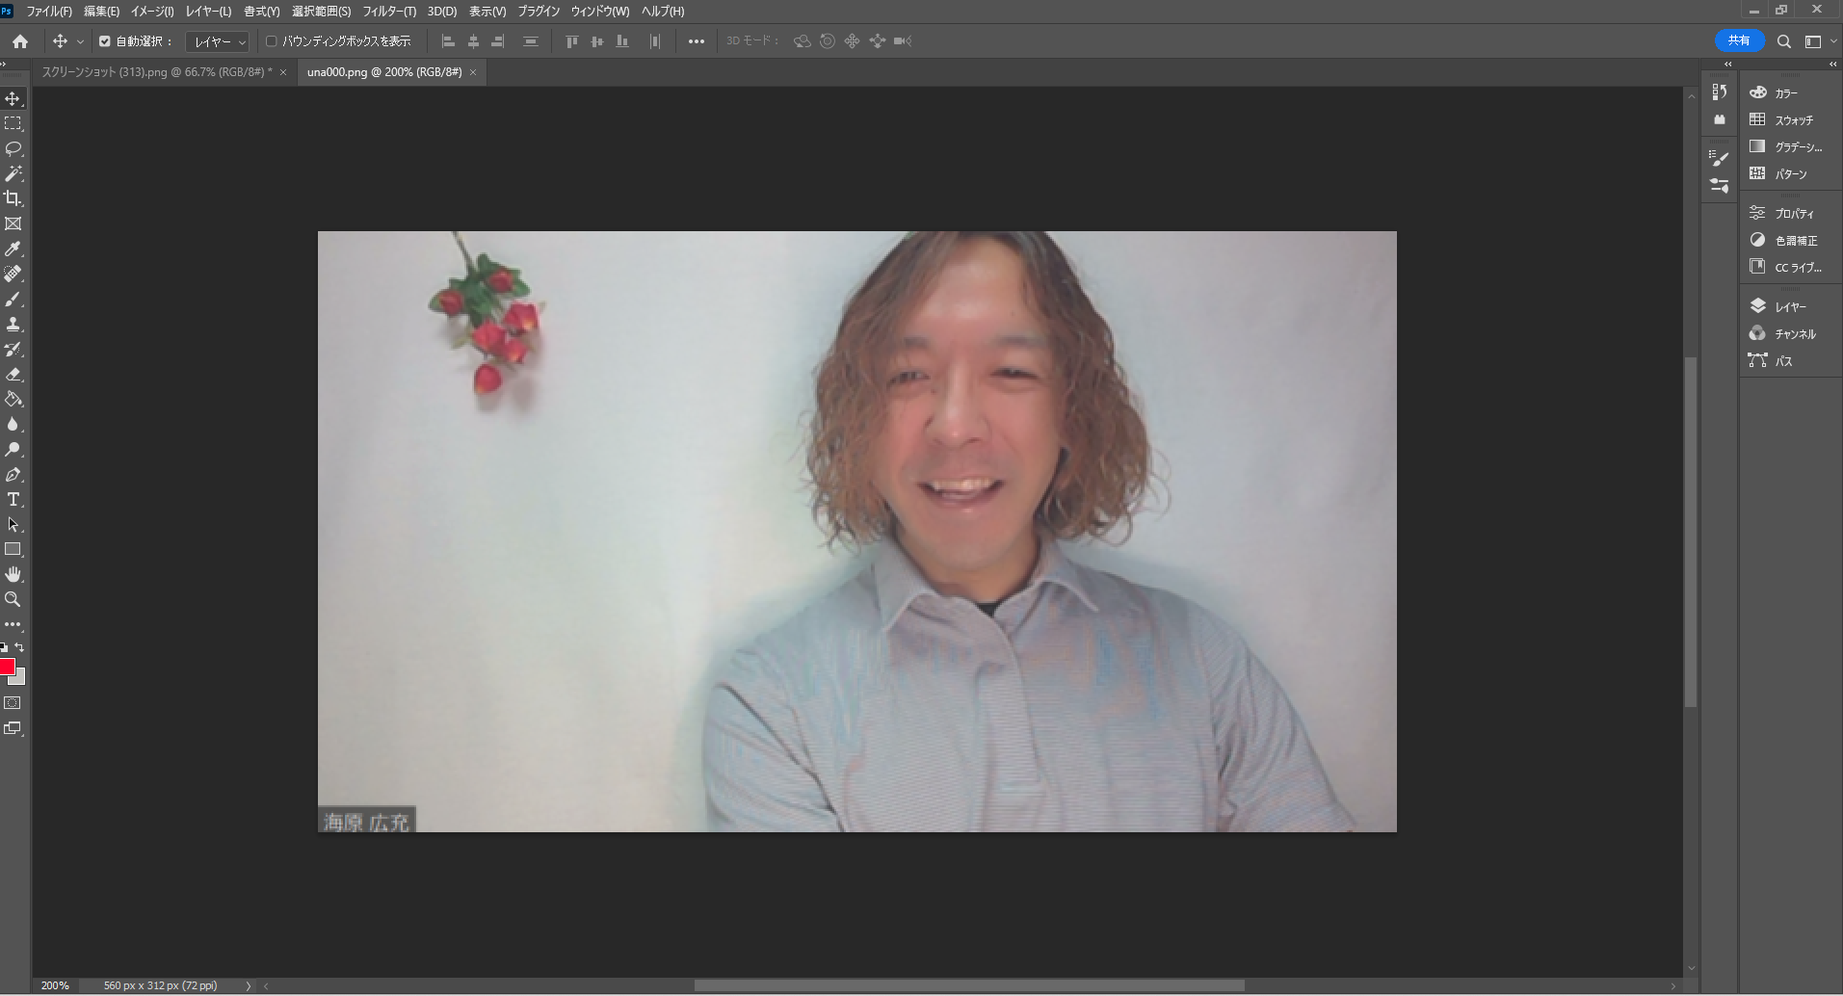1843x996 pixels.
Task: Select the Lasso tool
Action: point(13,148)
